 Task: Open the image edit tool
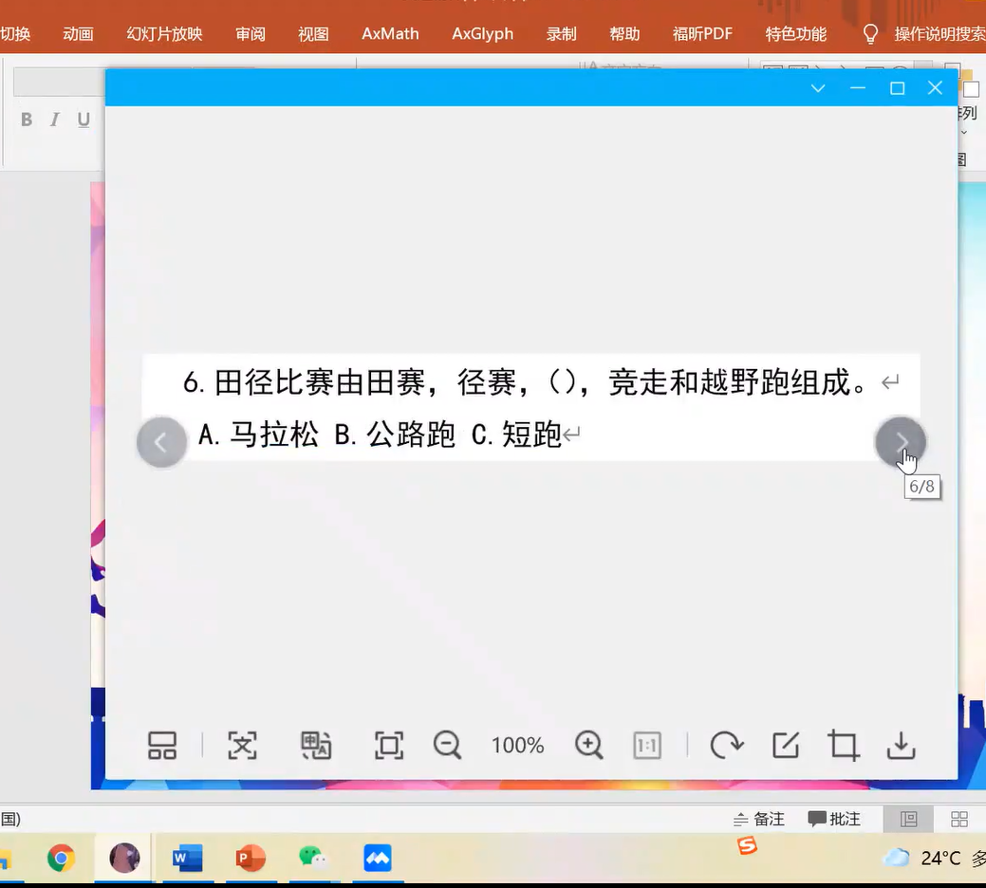(x=786, y=745)
